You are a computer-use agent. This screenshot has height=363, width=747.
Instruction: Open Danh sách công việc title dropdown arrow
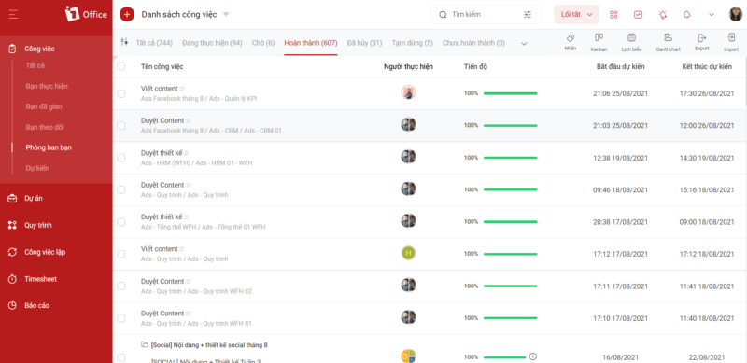point(226,14)
